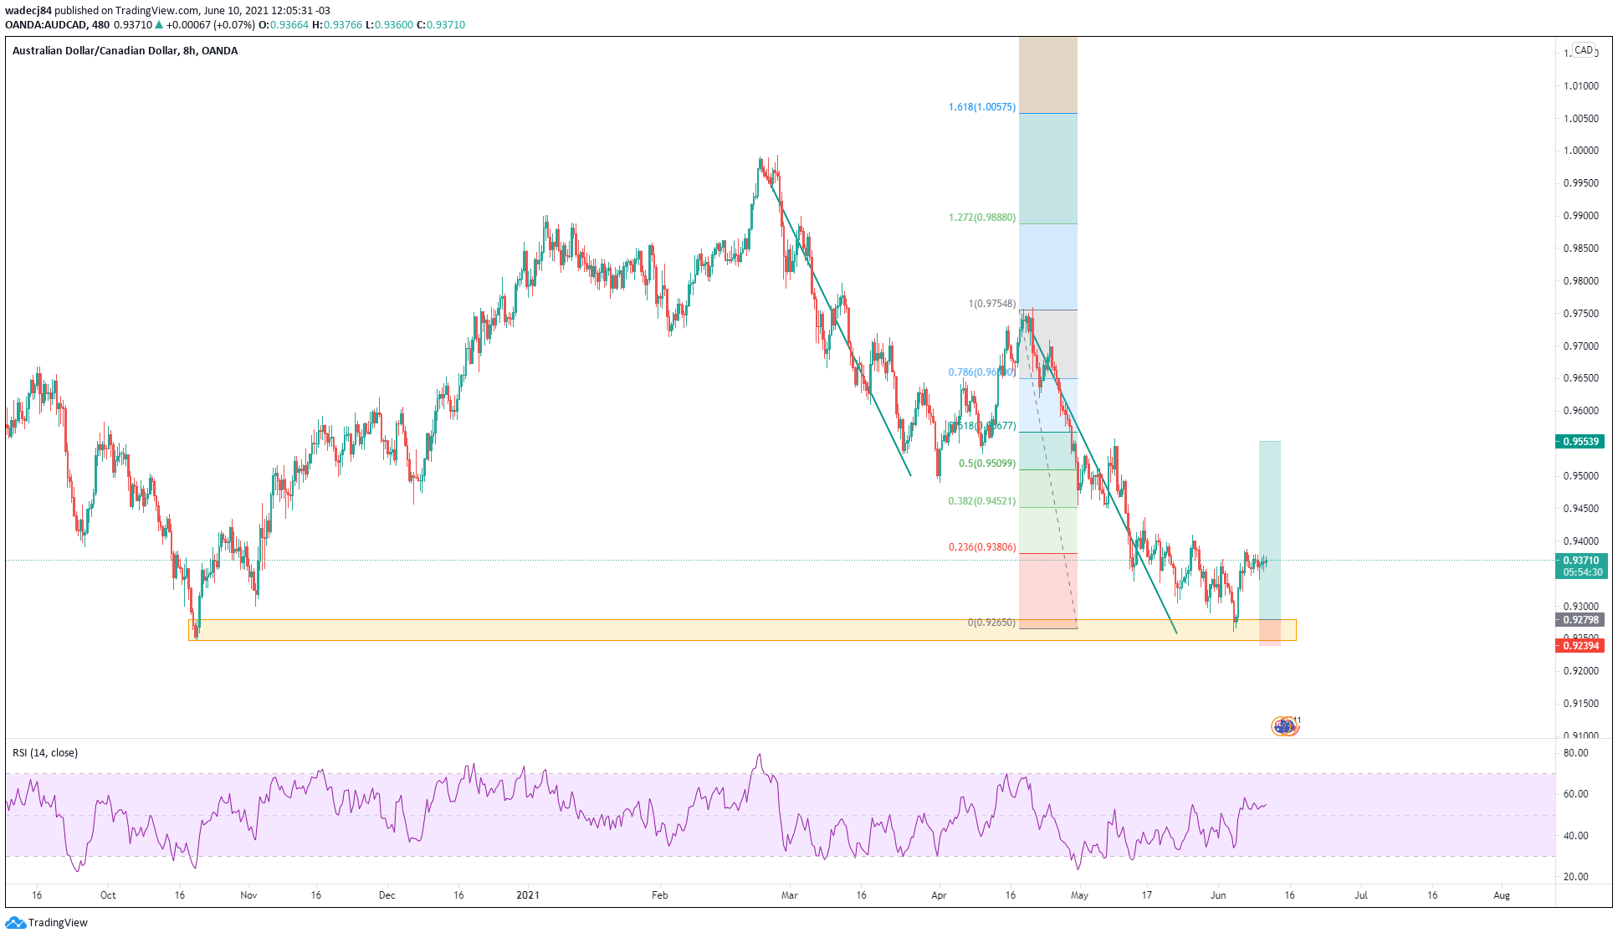Select the 0.236(0.93806) Fibonacci level label
1618x938 pixels.
coord(981,547)
